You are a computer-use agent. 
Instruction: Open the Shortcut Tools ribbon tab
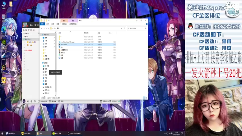click(64, 24)
